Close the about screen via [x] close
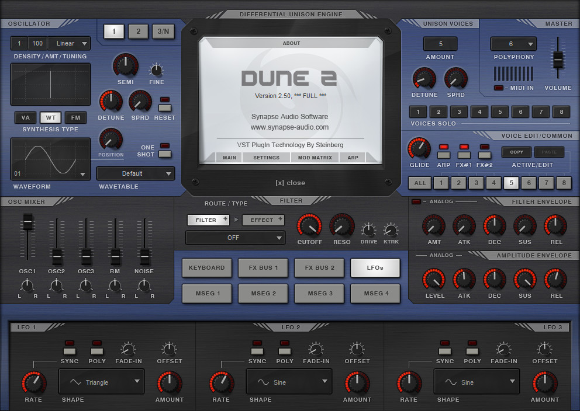 coord(291,183)
